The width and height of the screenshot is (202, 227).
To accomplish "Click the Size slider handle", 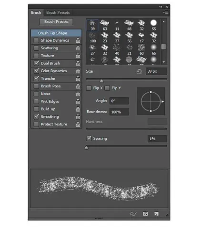I will pyautogui.click(x=101, y=81).
